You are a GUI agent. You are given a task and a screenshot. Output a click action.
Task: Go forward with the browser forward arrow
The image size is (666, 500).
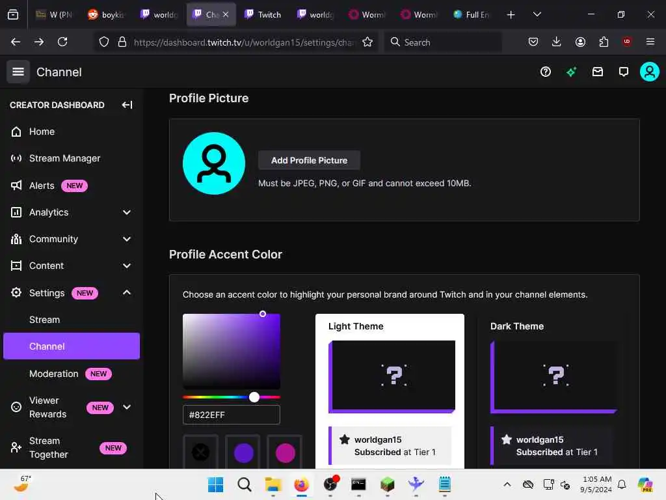(39, 42)
